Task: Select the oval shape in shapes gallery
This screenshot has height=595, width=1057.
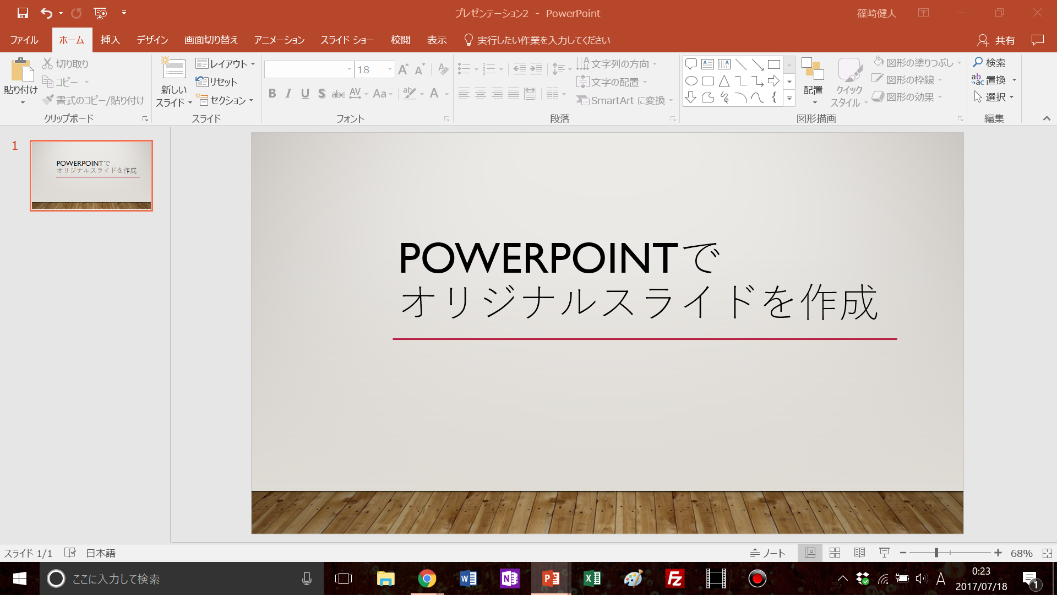Action: pyautogui.click(x=691, y=81)
